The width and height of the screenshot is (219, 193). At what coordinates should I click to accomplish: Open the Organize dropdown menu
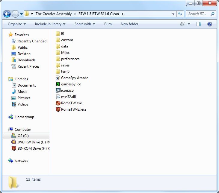(x=17, y=24)
